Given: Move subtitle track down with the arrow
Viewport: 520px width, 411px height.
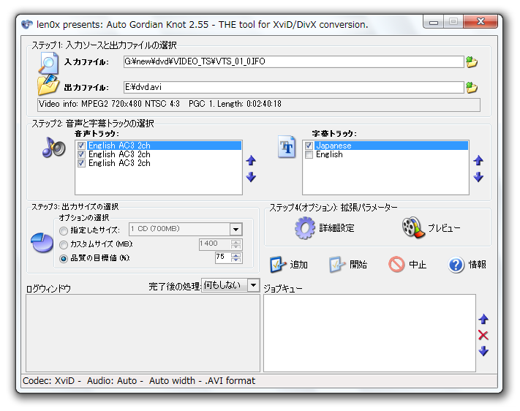Looking at the screenshot, I should pyautogui.click(x=478, y=177).
